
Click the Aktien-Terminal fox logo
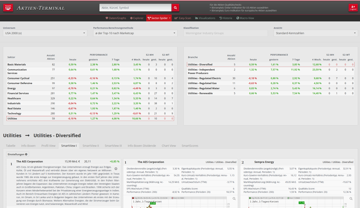coord(8,7)
